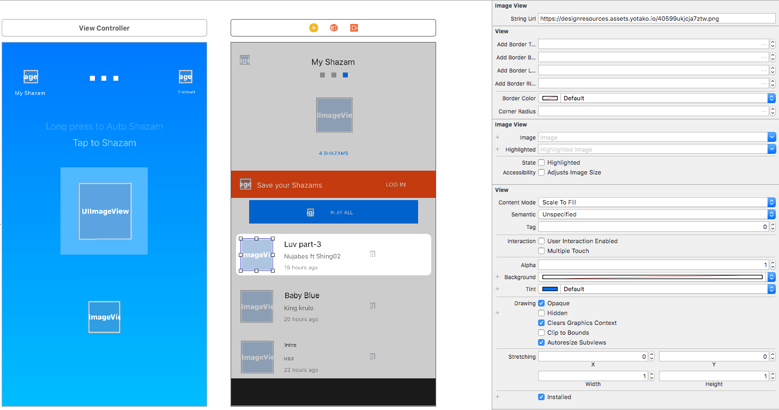
Task: Click the plus icon beside Image field
Action: [497, 137]
